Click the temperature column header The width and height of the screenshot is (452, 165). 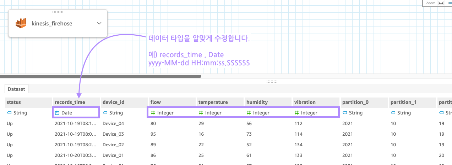click(220, 102)
